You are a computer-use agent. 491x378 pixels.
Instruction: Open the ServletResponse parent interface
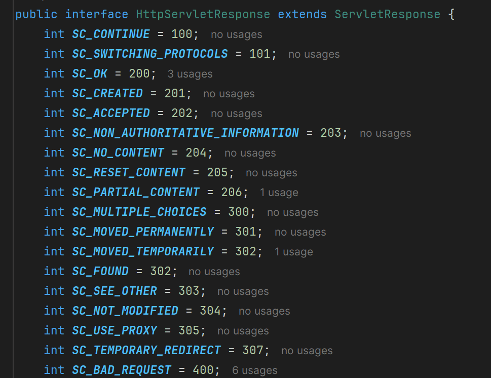(x=387, y=14)
